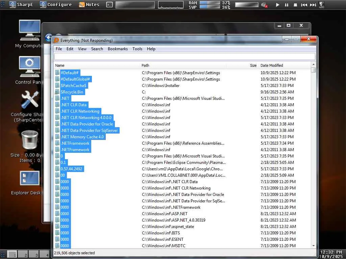Viewport: 346px width, 259px height.
Task: Click the 219,506 objects selected status text
Action: click(74, 253)
